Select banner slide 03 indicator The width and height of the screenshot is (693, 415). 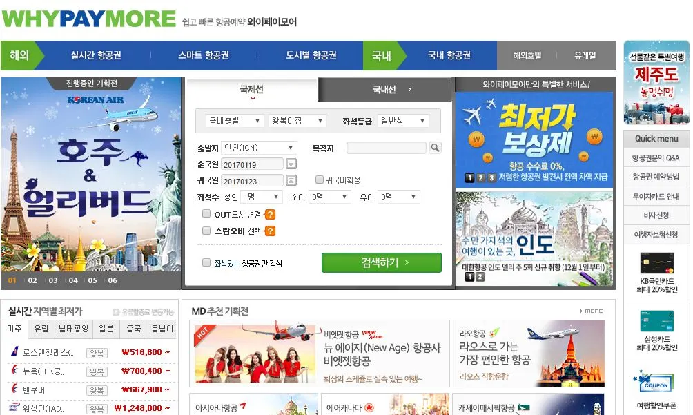coord(53,280)
